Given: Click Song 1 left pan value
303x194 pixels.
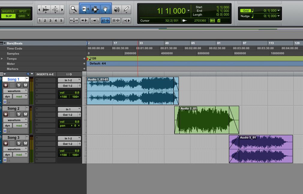Looking at the screenshot, I should pos(64,97).
